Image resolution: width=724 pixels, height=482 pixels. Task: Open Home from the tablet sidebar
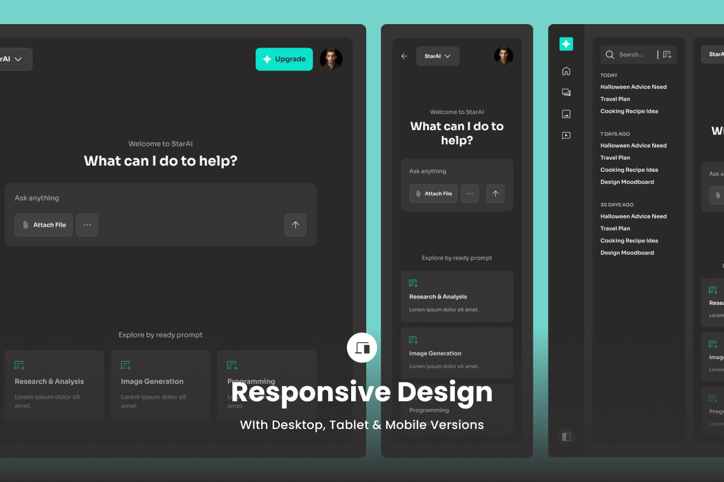tap(566, 71)
